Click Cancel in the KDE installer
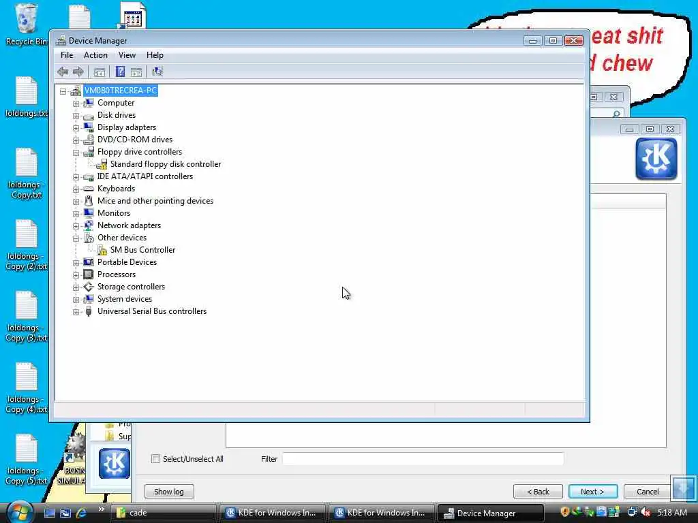 tap(648, 492)
